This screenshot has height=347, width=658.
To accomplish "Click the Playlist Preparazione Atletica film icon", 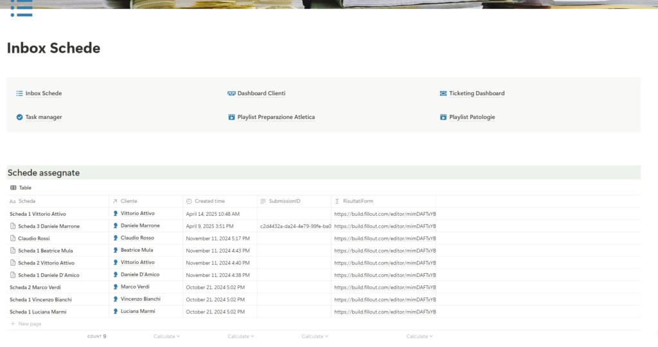I will (x=231, y=117).
